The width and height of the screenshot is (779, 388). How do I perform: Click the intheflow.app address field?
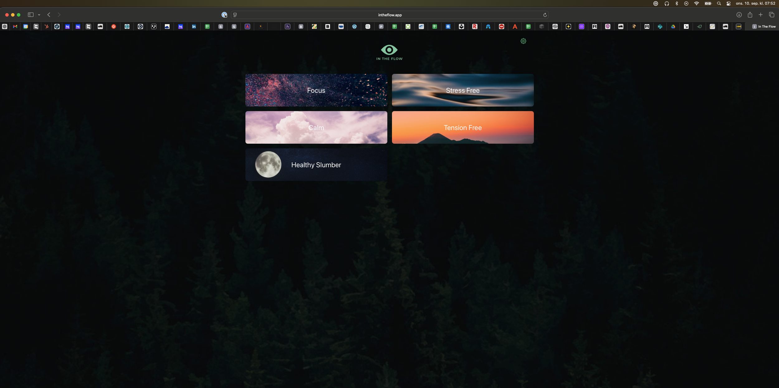click(x=389, y=15)
